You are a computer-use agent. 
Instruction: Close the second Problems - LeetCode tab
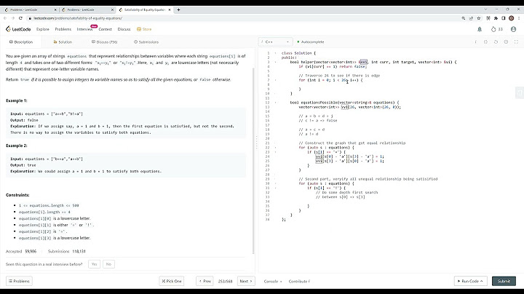(x=112, y=9)
